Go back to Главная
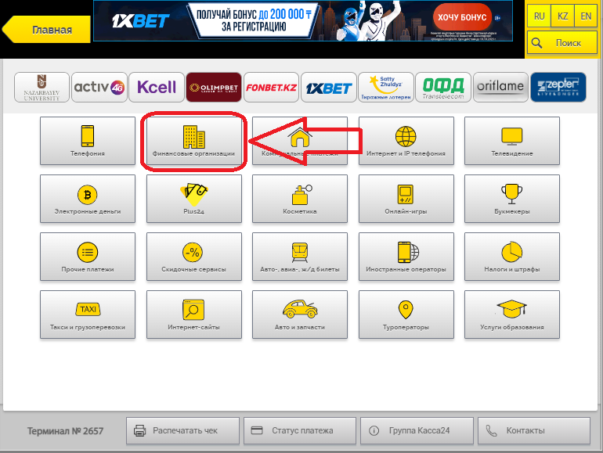 point(47,31)
